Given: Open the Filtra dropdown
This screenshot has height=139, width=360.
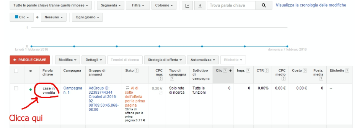Looking at the screenshot, I should pyautogui.click(x=138, y=5).
